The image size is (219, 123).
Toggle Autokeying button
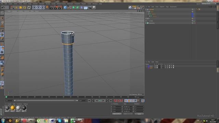118,100
